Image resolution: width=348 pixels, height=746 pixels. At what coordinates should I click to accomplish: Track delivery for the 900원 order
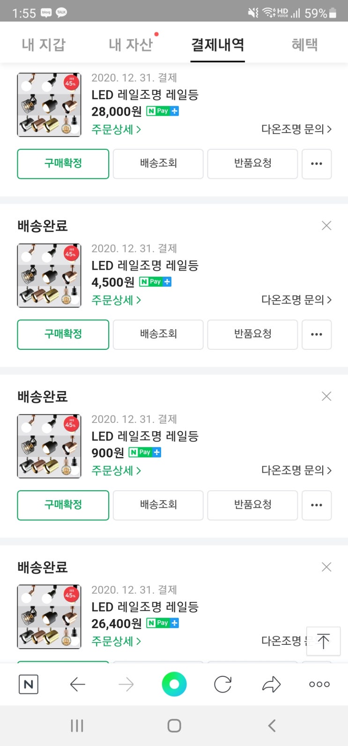coord(158,505)
